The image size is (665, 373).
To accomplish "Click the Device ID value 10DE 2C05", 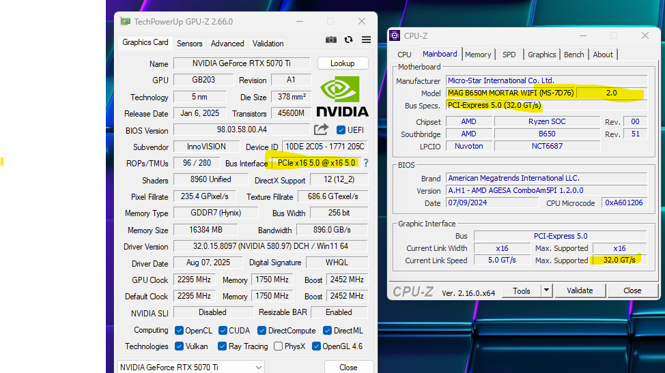I will point(325,147).
